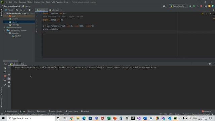Open the Python Packages tool window
This screenshot has width=215, height=121.
(55, 111)
